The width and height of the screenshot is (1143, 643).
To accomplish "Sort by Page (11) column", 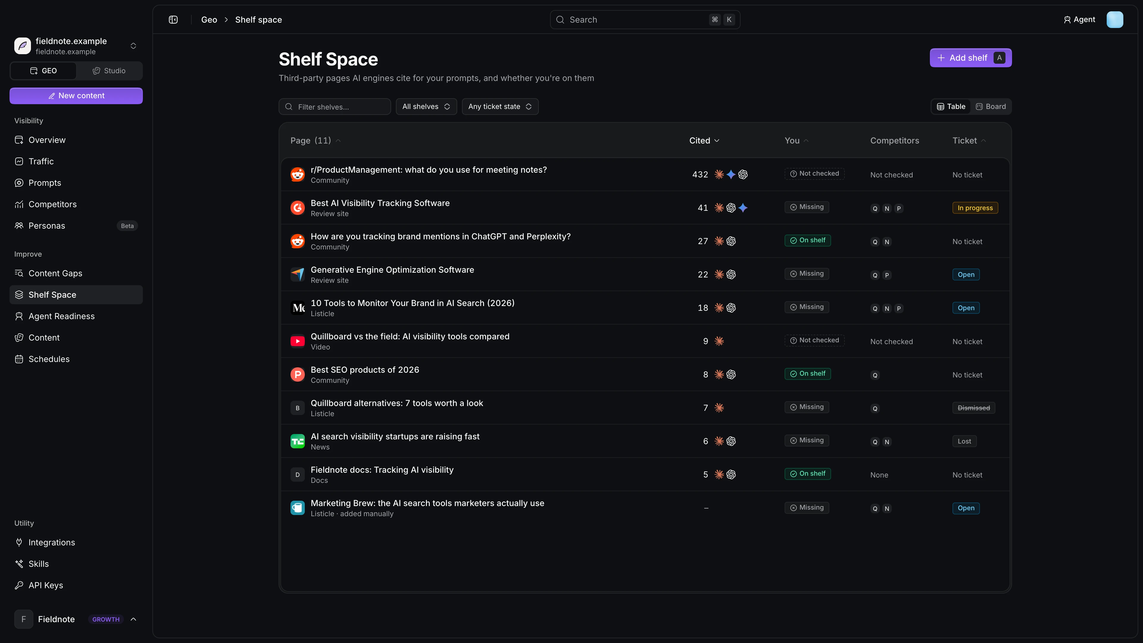I will 315,141.
